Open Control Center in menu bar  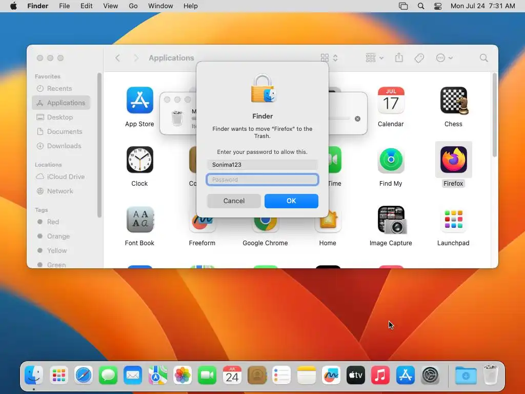point(438,6)
